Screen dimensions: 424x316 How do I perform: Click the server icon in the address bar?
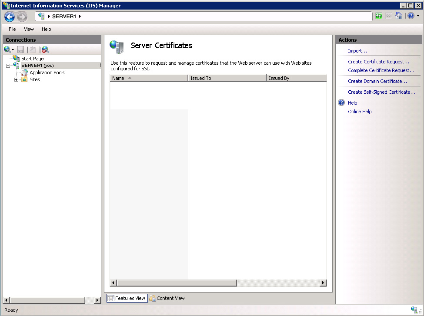coord(41,16)
